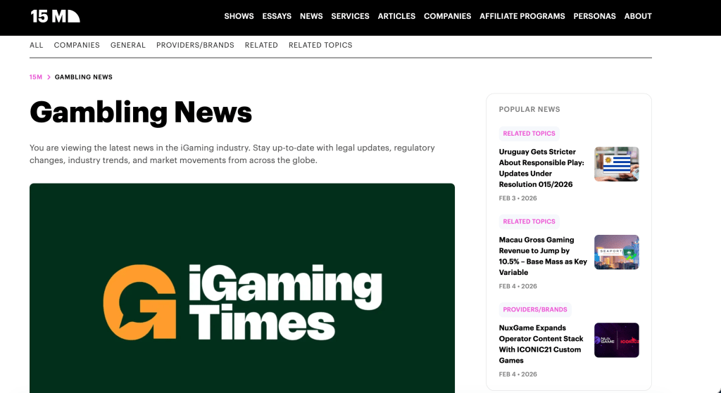The height and width of the screenshot is (393, 721).
Task: Click the iGaming industry intro paragraph
Action: [x=232, y=154]
